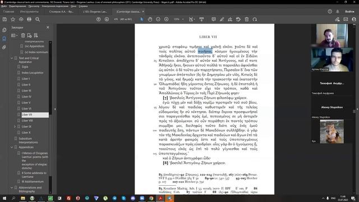
Task: Open Chrome from the taskbar
Action: 151,198
